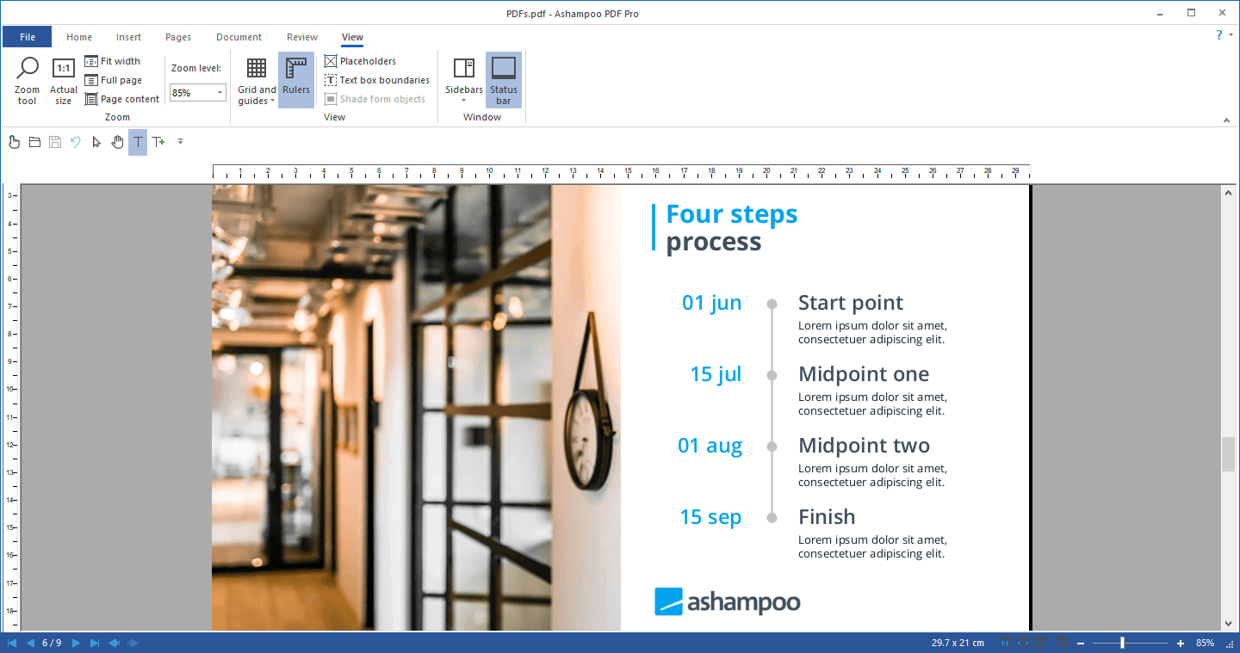Click the Undo icon
1240x653 pixels.
[x=76, y=142]
